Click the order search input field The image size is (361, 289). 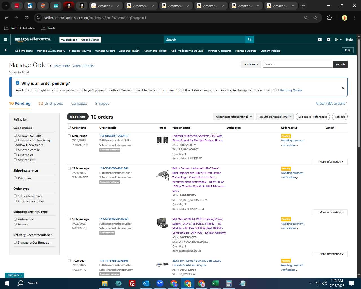pyautogui.click(x=298, y=64)
